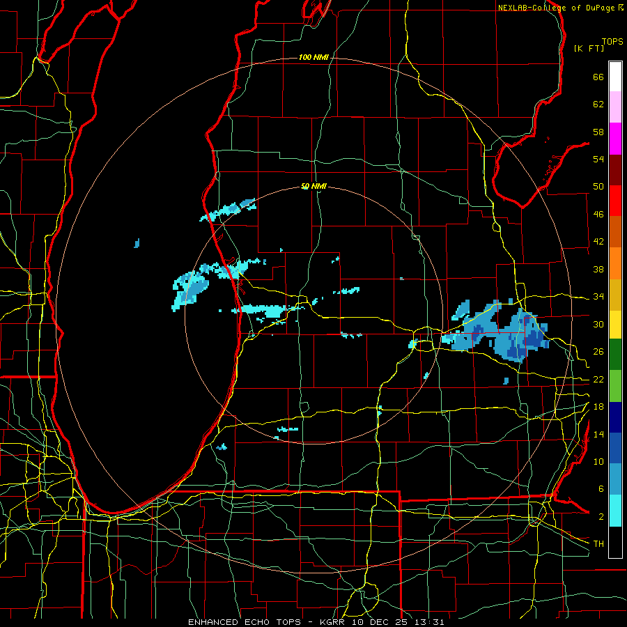Image resolution: width=627 pixels, height=627 pixels.
Task: Click the black TH segment of the legend
Action: (615, 542)
